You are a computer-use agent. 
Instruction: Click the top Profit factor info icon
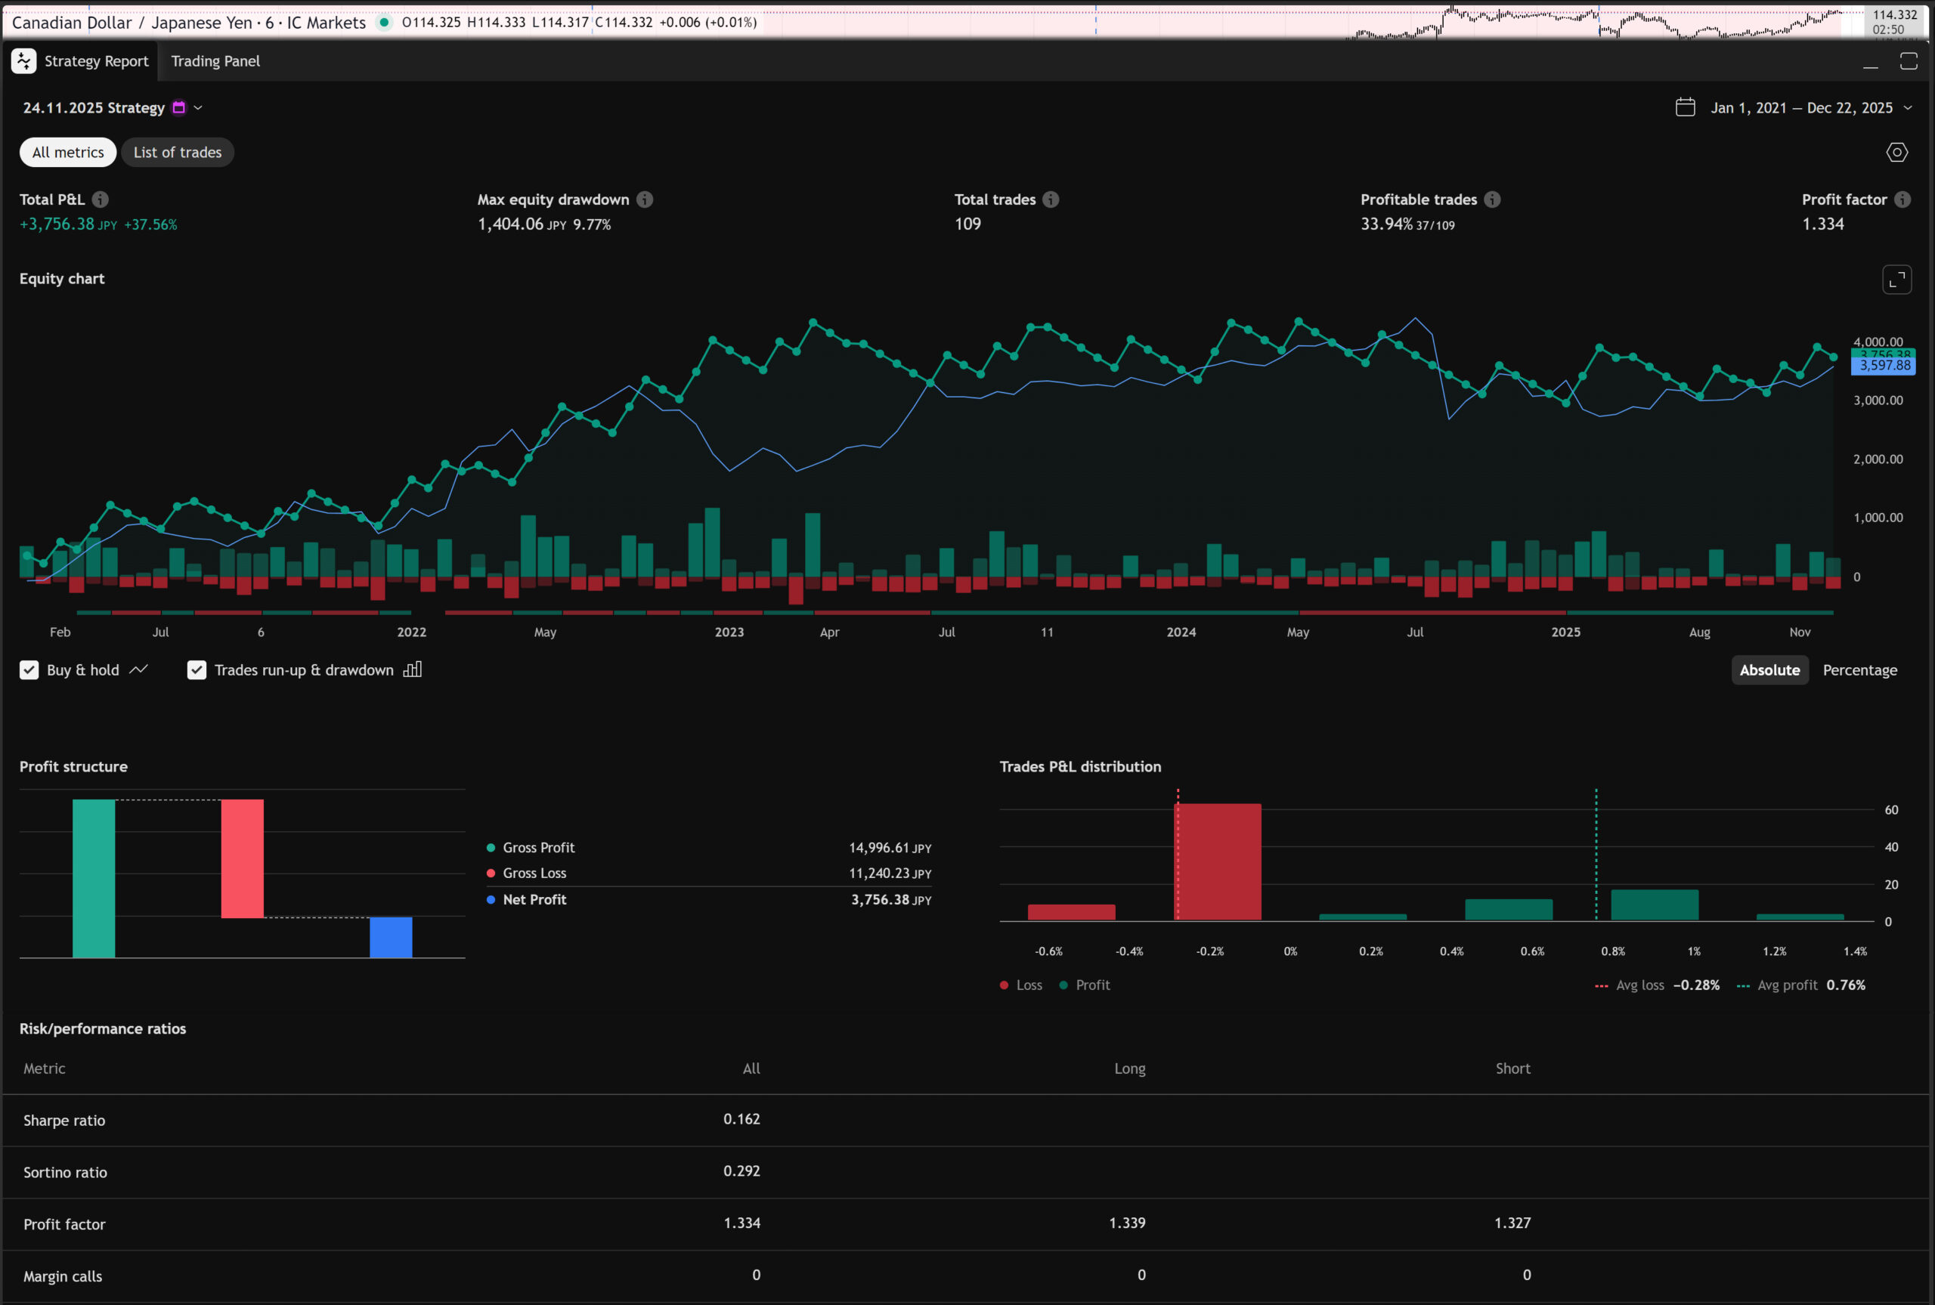(x=1902, y=199)
